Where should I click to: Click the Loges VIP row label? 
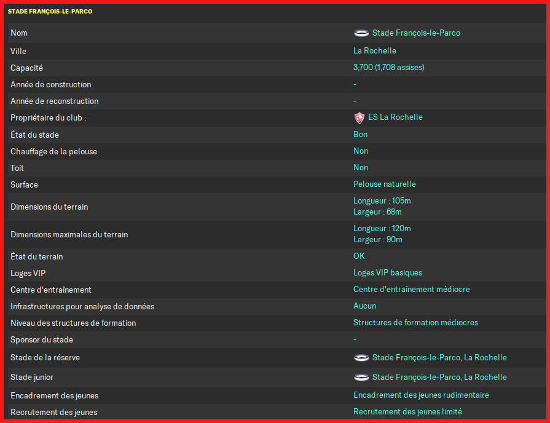pyautogui.click(x=28, y=274)
